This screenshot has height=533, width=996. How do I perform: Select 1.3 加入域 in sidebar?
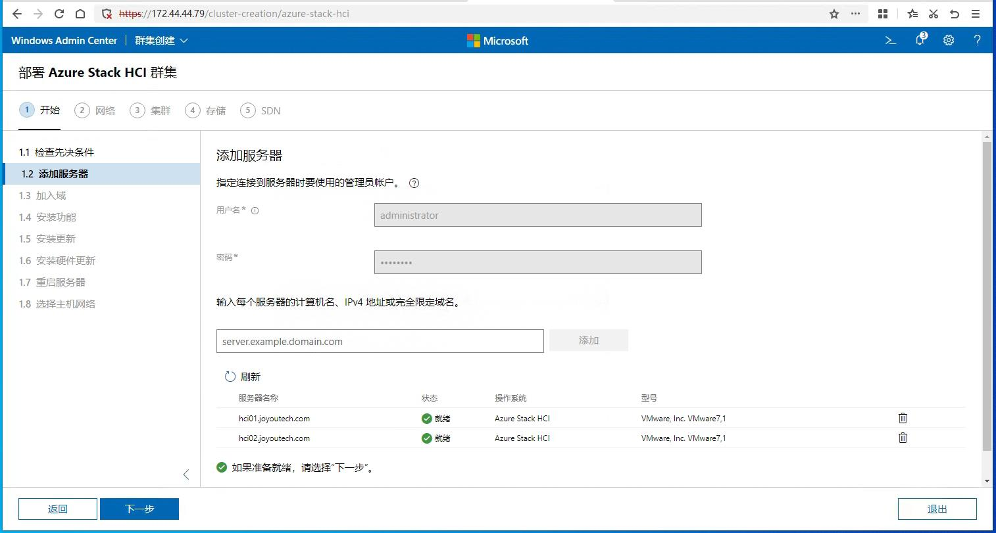pos(101,196)
